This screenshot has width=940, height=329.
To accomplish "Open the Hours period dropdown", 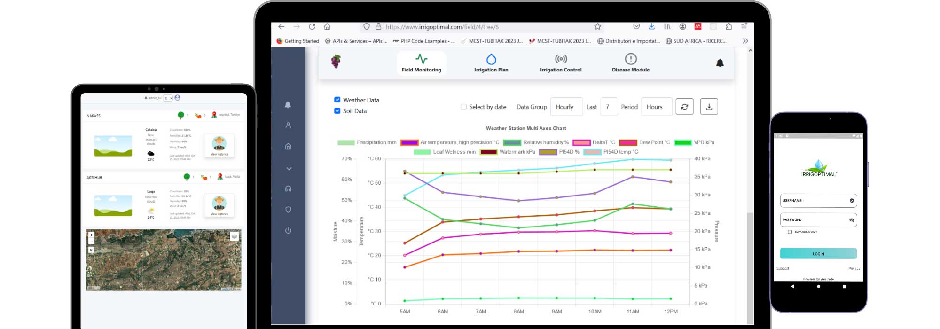I will [x=656, y=107].
